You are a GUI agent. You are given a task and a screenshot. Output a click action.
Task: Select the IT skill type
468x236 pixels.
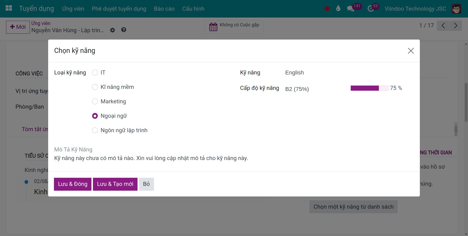(x=95, y=73)
